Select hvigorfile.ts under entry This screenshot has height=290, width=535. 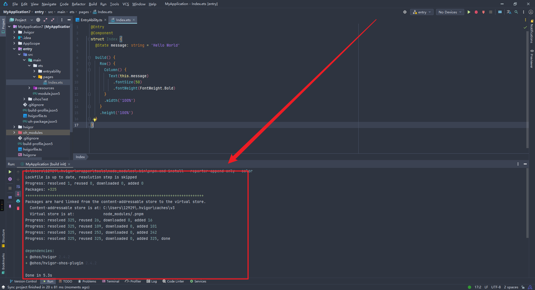click(x=37, y=116)
